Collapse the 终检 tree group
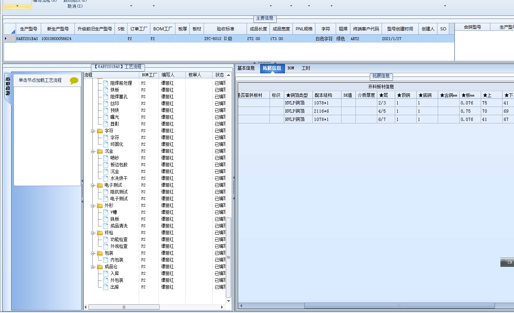 tap(93, 233)
